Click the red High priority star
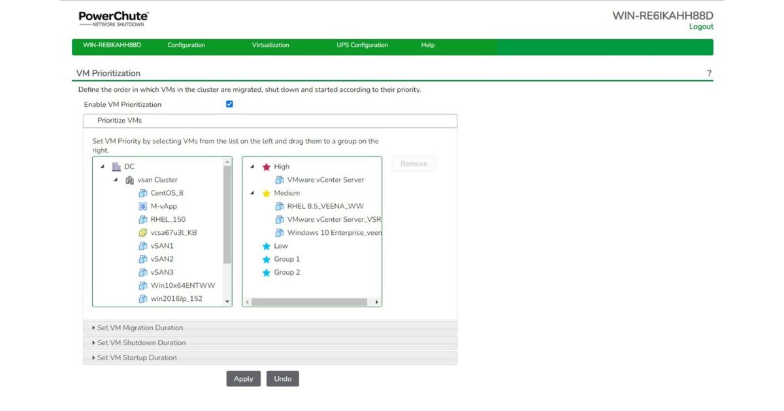Screen dimensions: 784x411 pos(266,167)
